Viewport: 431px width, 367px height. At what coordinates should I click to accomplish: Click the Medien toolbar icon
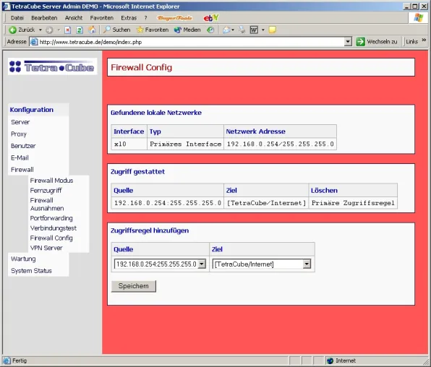coord(187,30)
